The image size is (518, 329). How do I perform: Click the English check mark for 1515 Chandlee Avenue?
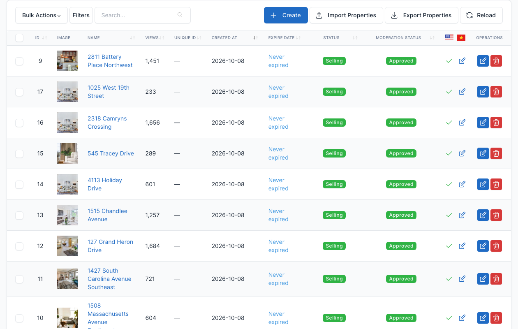[x=449, y=215]
